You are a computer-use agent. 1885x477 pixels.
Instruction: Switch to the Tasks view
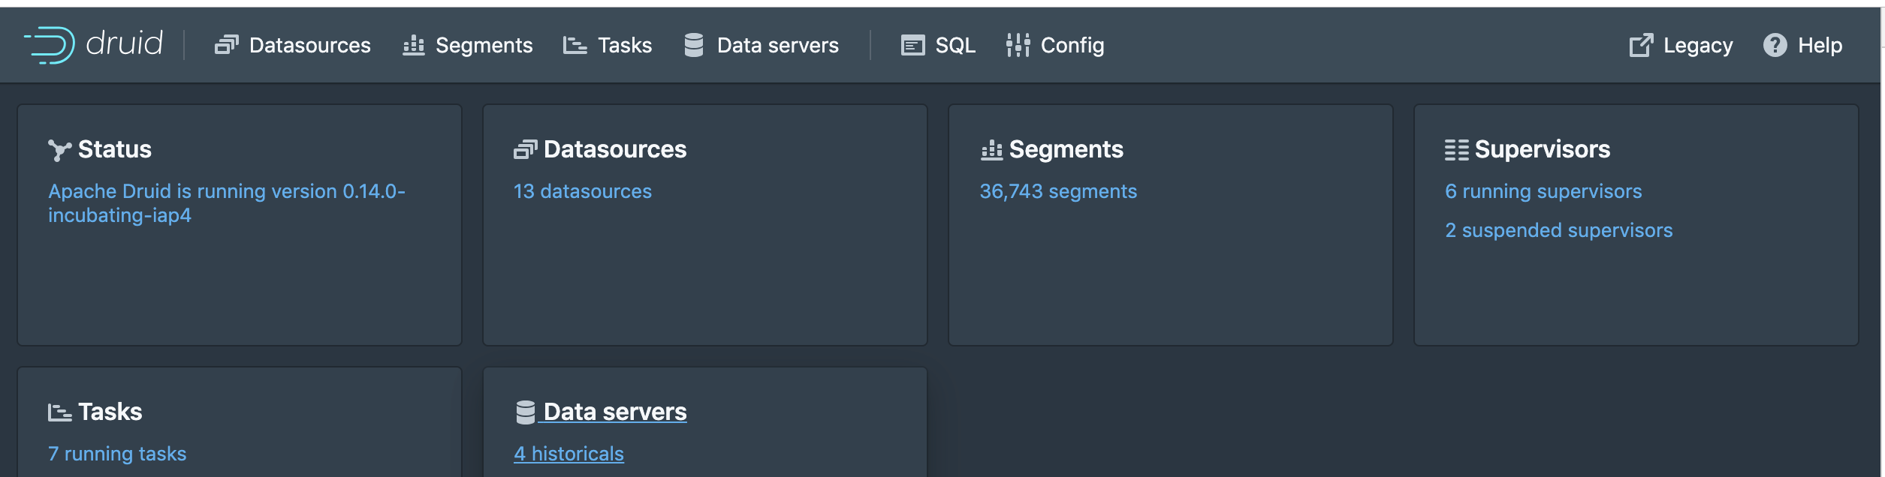(x=608, y=45)
